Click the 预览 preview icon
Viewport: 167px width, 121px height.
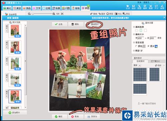(124, 14)
